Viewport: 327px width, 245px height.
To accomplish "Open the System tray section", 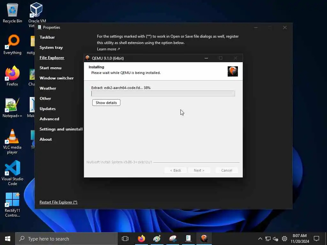I will coord(51,48).
